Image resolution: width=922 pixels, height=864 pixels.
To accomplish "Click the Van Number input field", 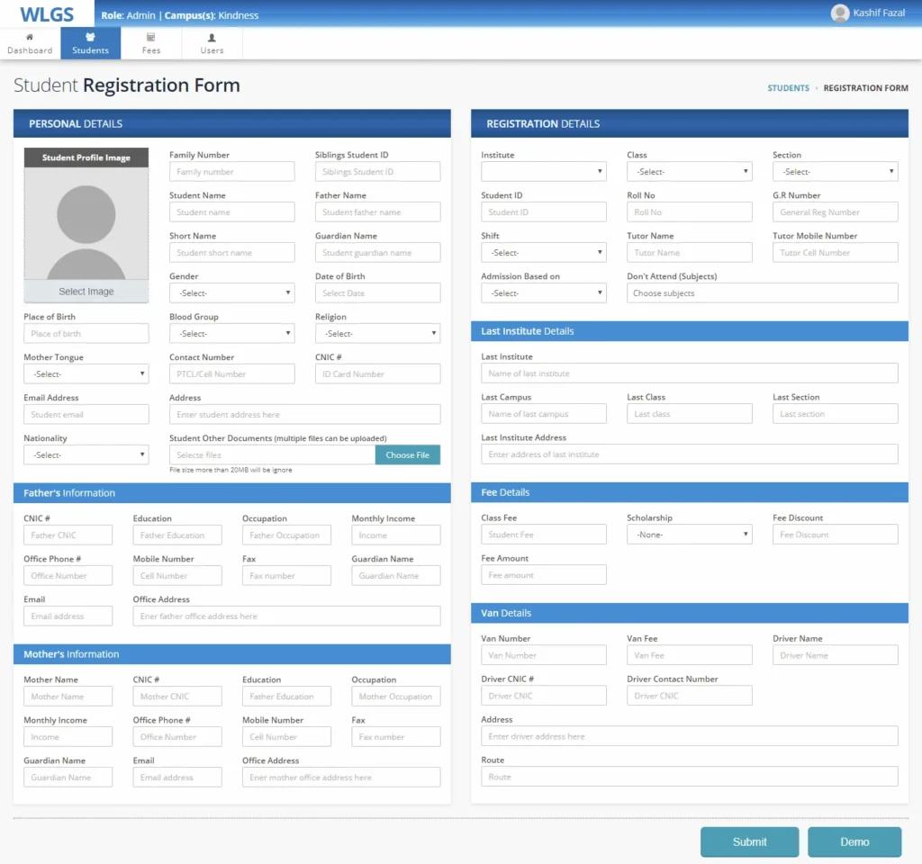I will click(x=543, y=655).
